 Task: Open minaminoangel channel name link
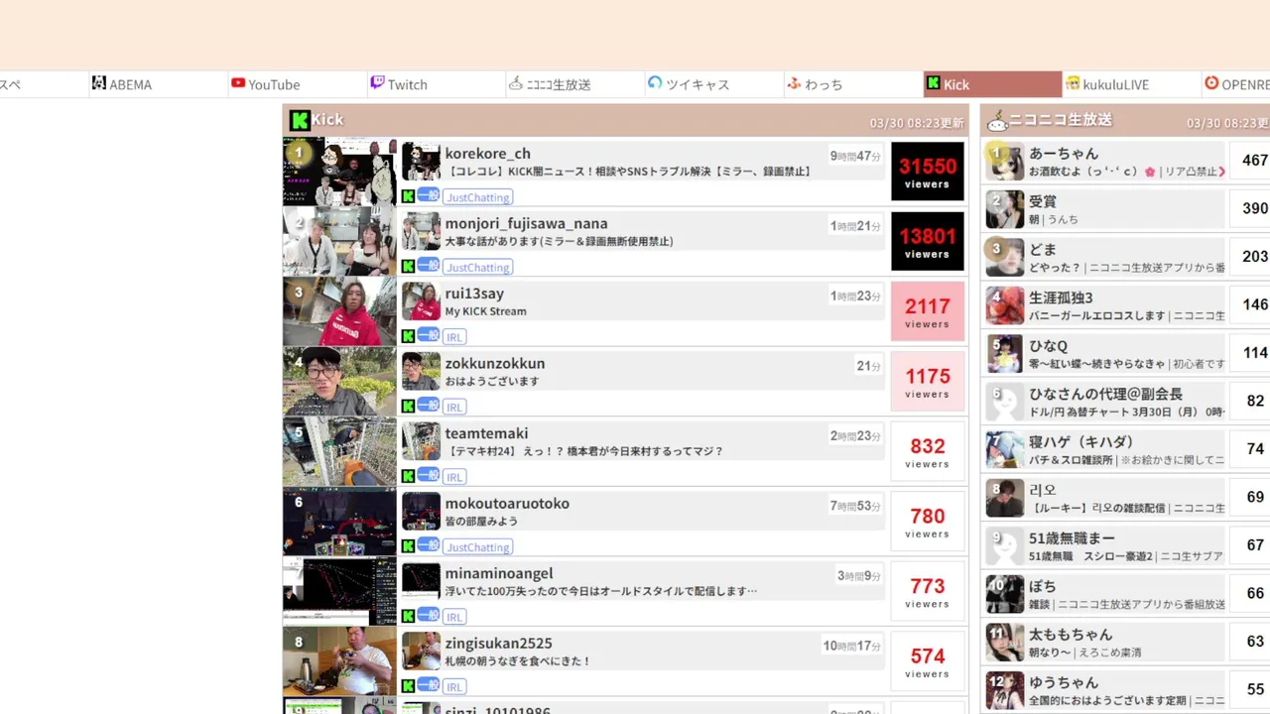point(499,573)
